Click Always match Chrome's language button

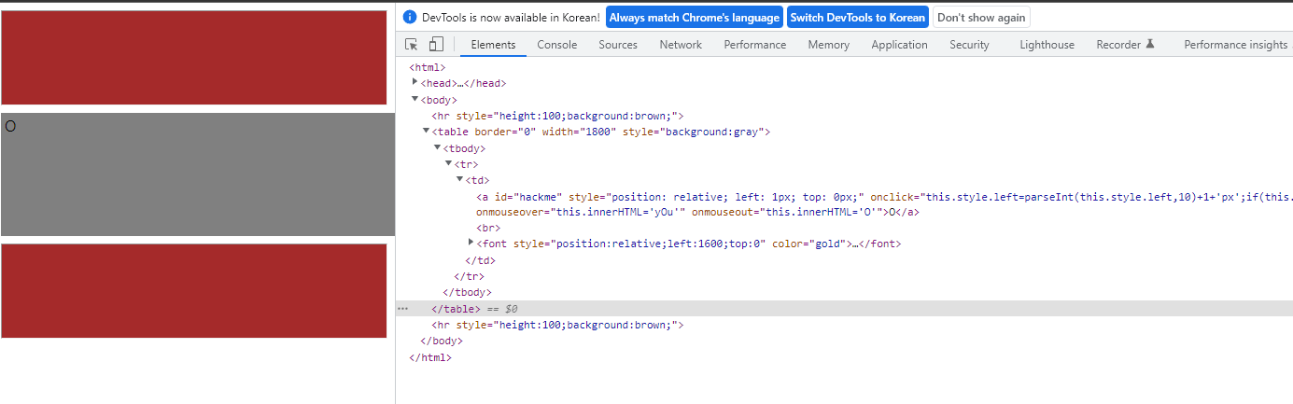pos(695,18)
